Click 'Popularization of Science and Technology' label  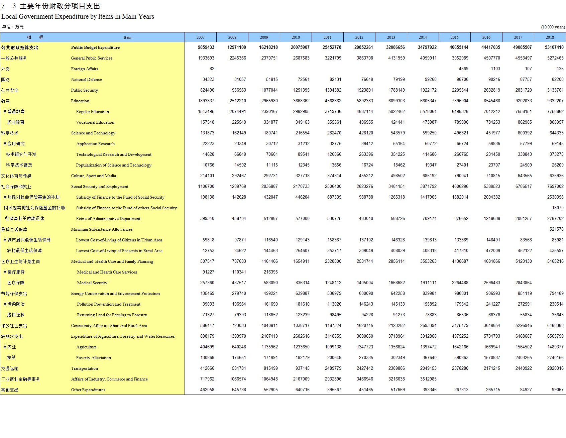click(114, 165)
